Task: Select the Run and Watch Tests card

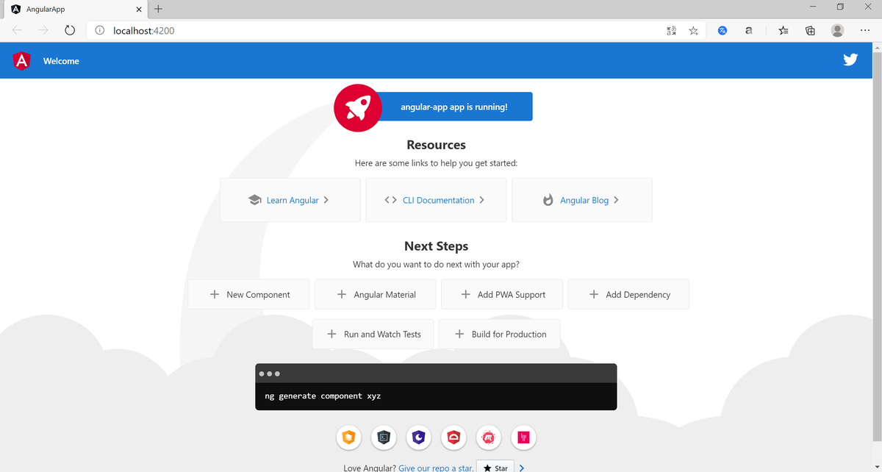Action: click(373, 334)
